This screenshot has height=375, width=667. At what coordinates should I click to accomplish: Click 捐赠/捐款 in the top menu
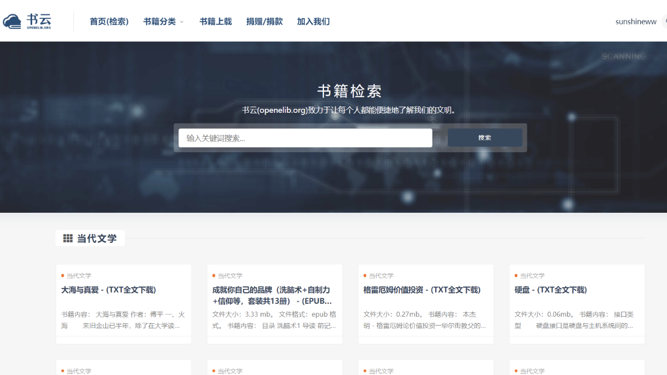click(x=265, y=22)
